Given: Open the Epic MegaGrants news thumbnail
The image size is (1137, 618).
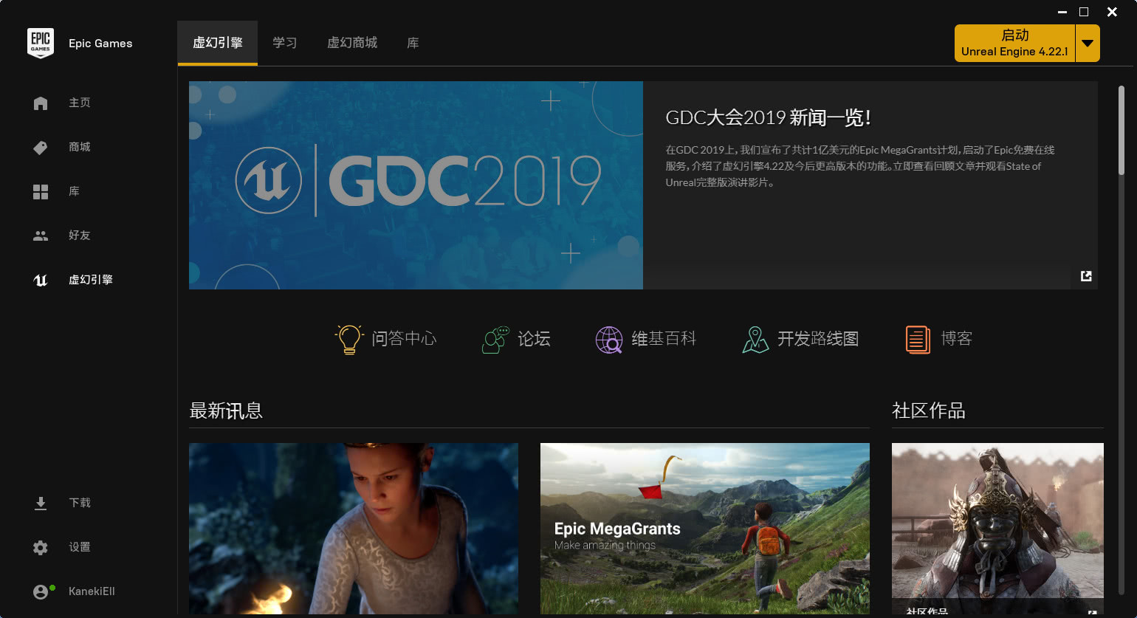Looking at the screenshot, I should [705, 529].
